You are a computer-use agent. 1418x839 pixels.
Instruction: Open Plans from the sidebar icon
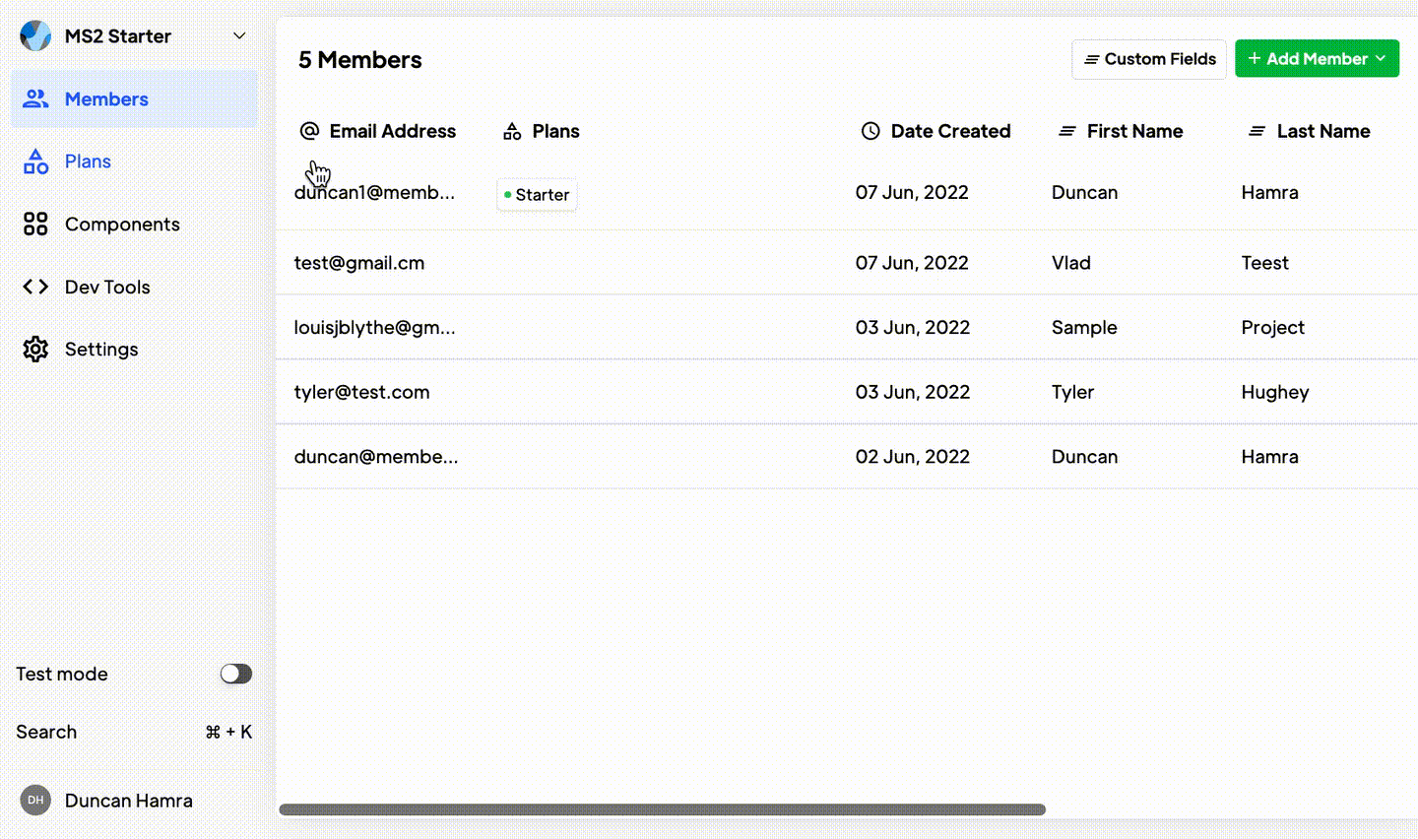35,161
